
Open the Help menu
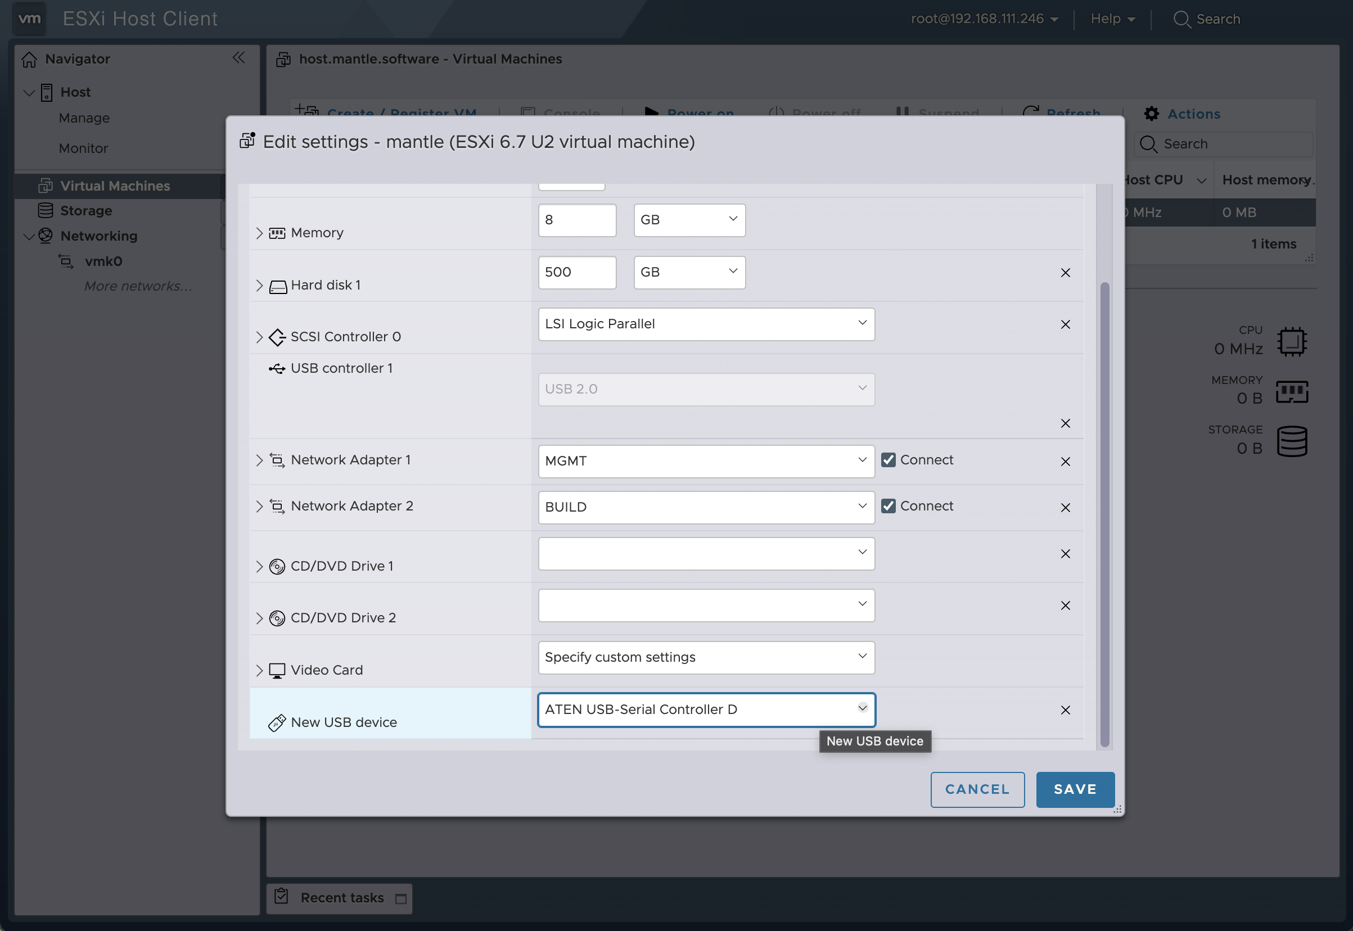pyautogui.click(x=1112, y=19)
